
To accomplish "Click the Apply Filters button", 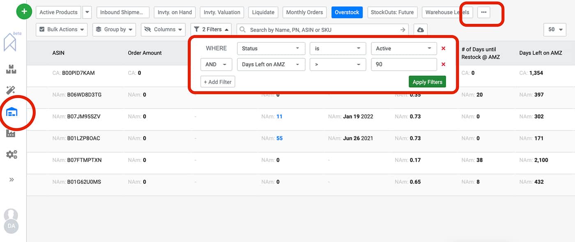I will click(x=427, y=81).
